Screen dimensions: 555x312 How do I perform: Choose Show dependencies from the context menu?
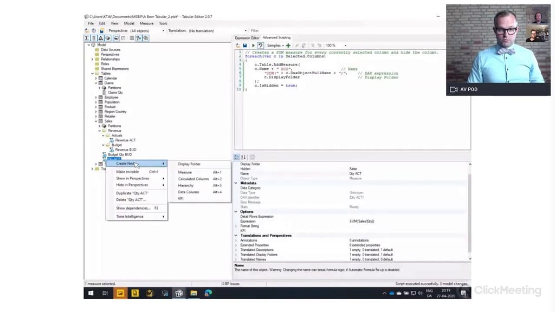click(133, 207)
